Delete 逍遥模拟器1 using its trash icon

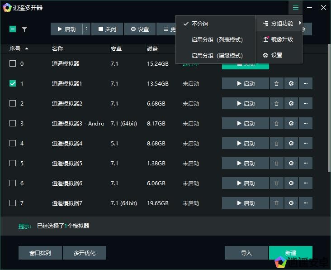click(276, 84)
